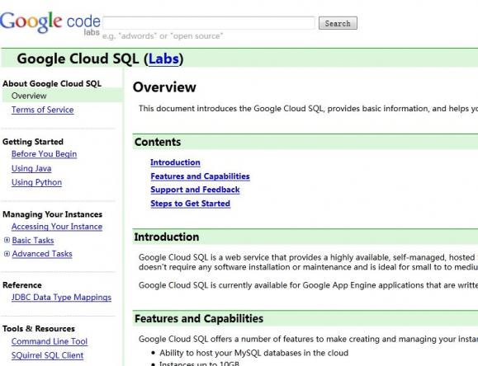
Task: Open the Command Line Tool page
Action: click(50, 341)
